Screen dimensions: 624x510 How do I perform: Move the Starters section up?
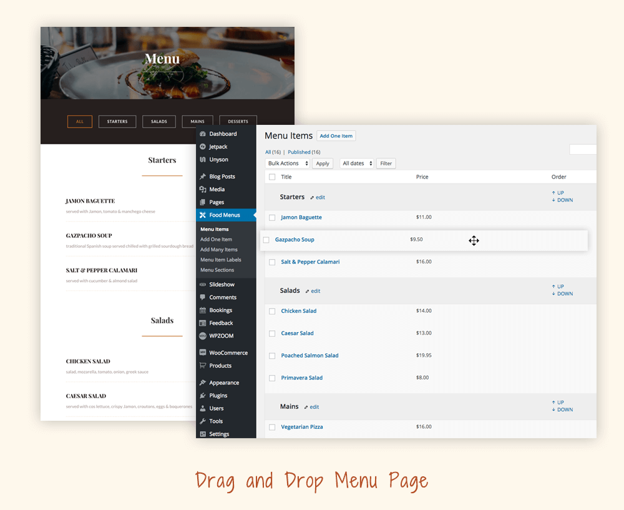tap(558, 193)
